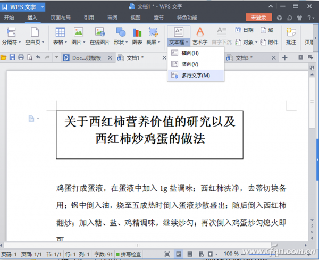Open the WPS 文字 application menu dropdown
319x260 pixels.
pos(43,7)
